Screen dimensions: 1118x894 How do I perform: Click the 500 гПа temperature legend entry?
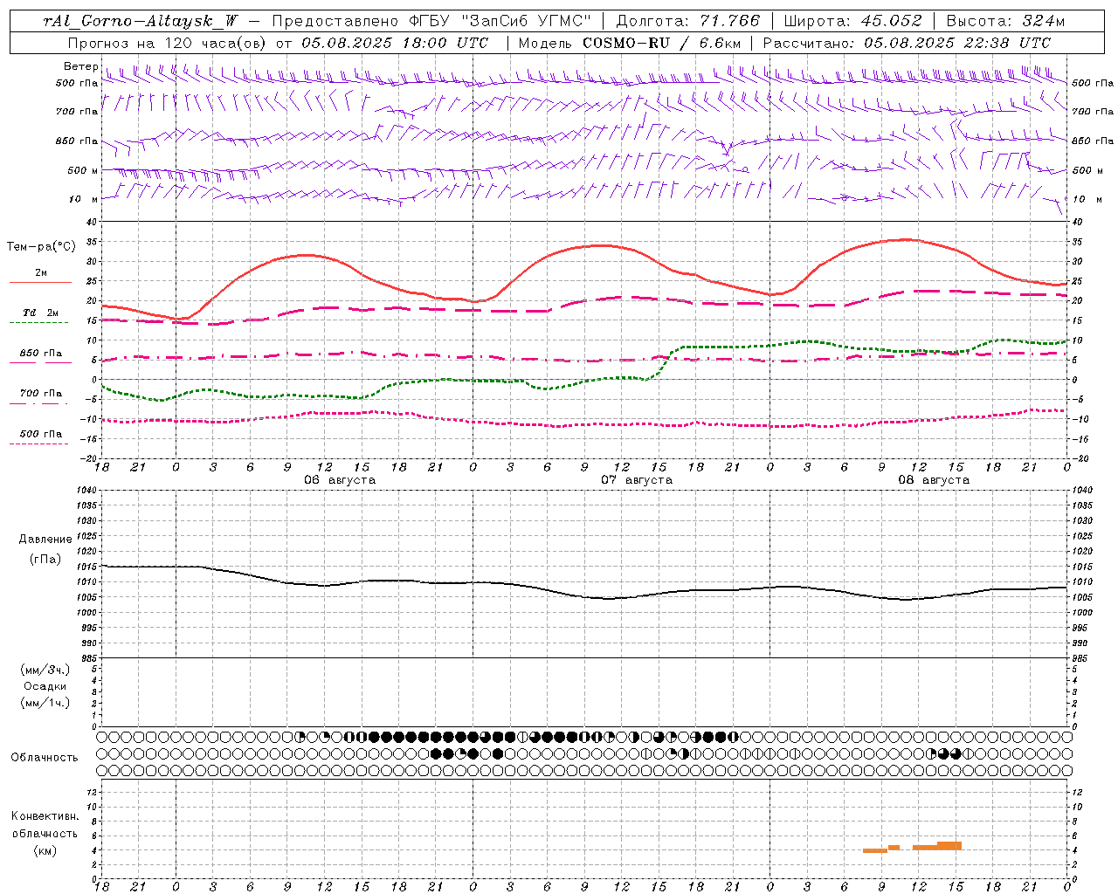(x=41, y=433)
